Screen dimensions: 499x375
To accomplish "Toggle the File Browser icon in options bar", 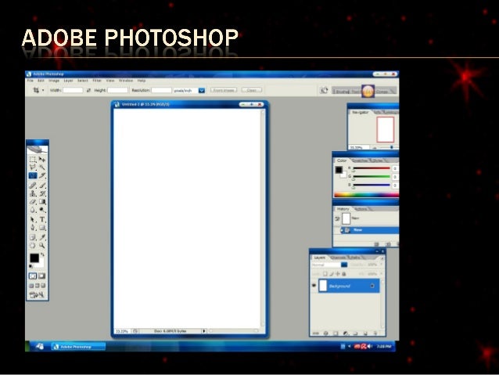I will (x=324, y=91).
